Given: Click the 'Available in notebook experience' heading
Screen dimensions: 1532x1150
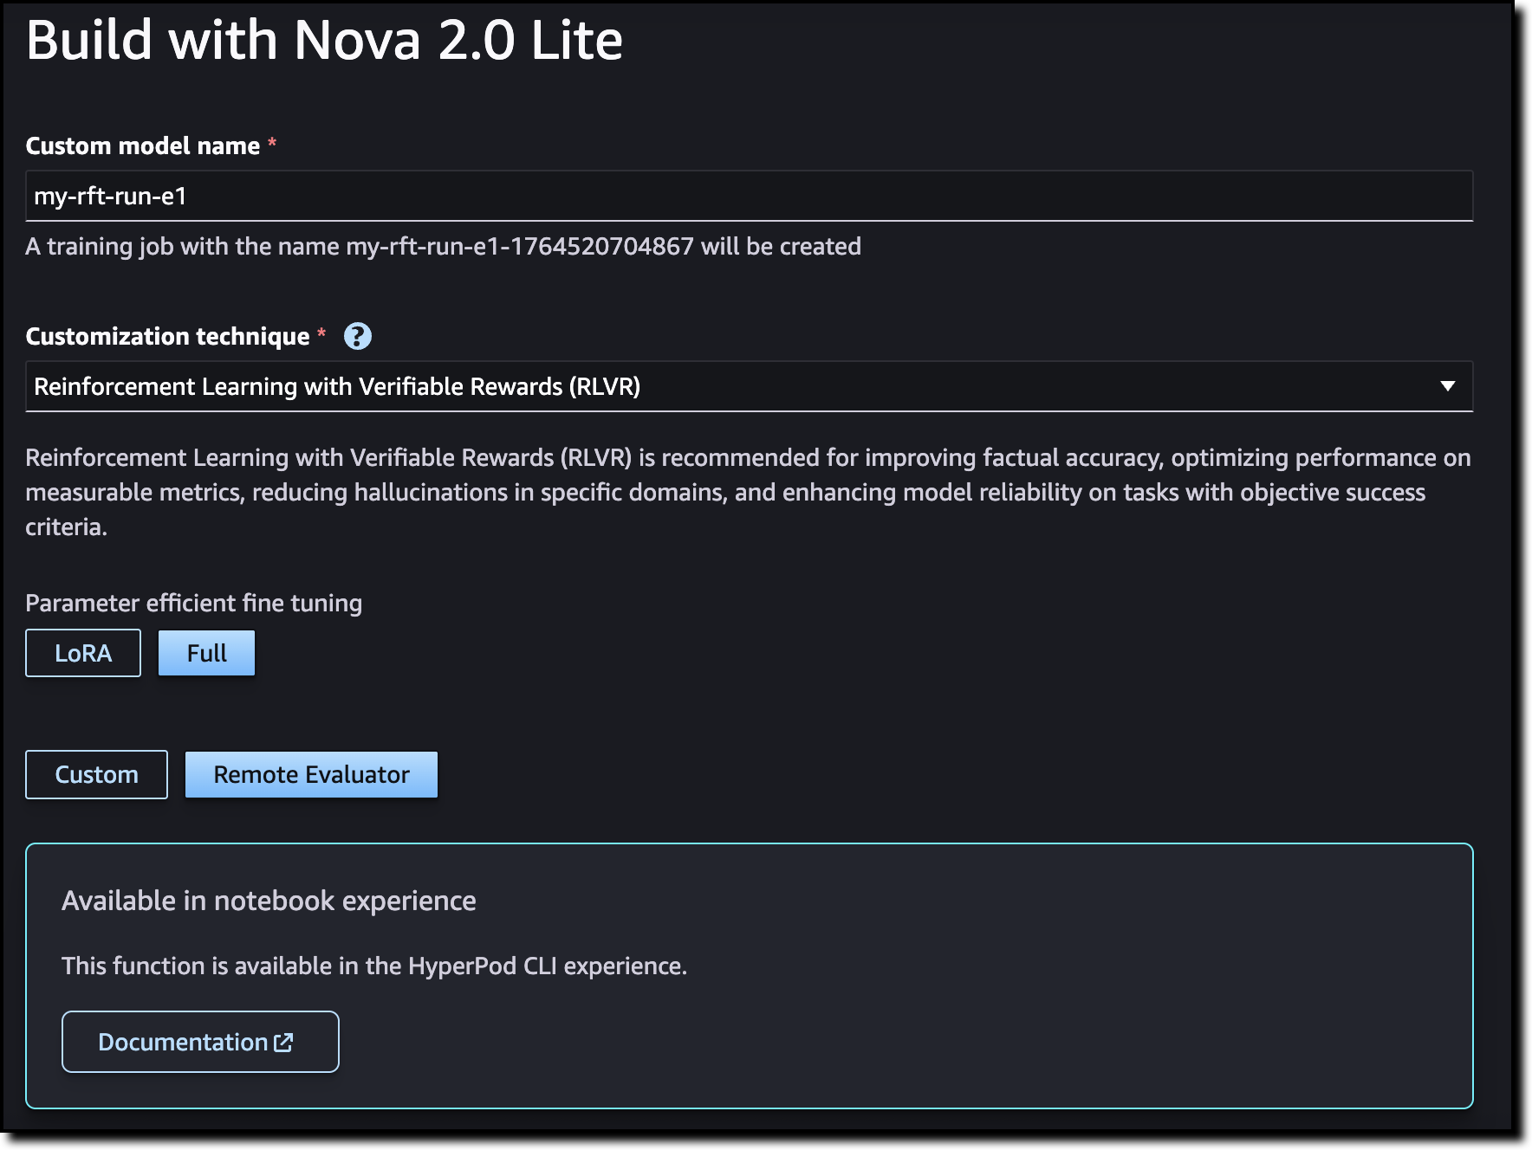Looking at the screenshot, I should (x=269, y=901).
